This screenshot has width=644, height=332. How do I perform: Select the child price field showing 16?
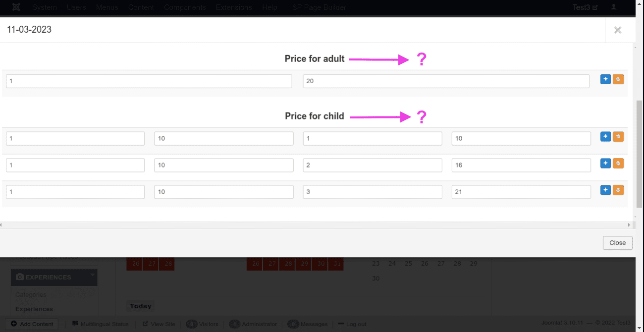[x=521, y=166]
